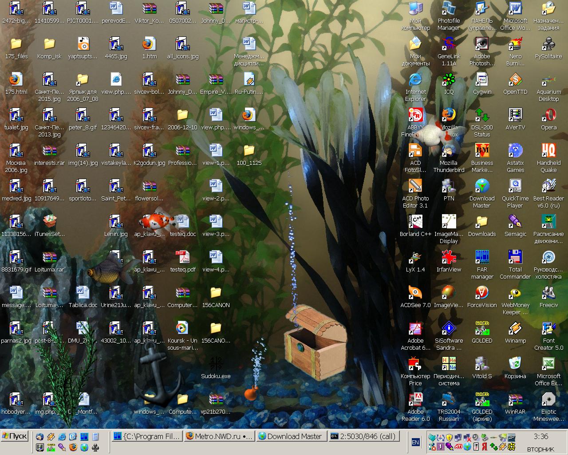
Task: Click the EN language indicator
Action: (x=415, y=442)
